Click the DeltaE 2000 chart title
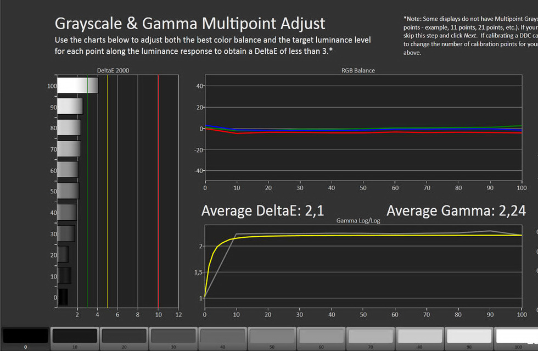This screenshot has height=351, width=538. tap(113, 70)
